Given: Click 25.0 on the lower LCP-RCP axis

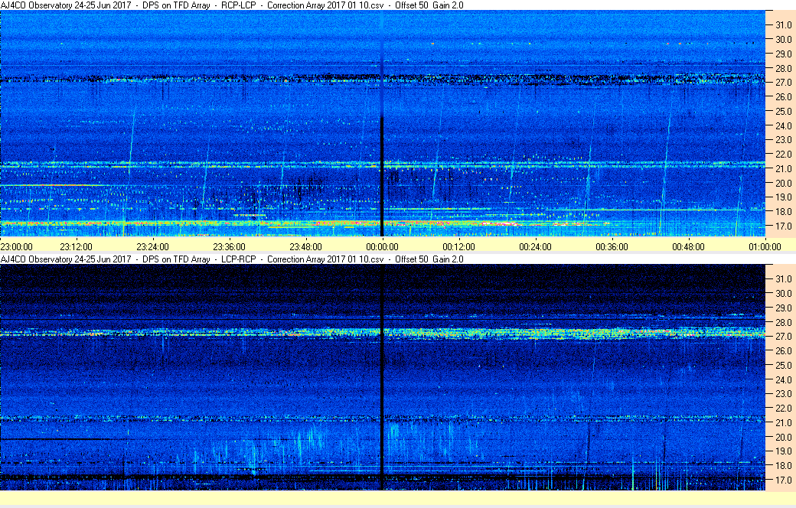Looking at the screenshot, I should pyautogui.click(x=783, y=365).
